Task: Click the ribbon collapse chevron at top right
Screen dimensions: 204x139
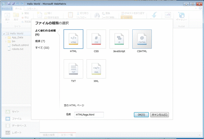Action: coord(196,8)
